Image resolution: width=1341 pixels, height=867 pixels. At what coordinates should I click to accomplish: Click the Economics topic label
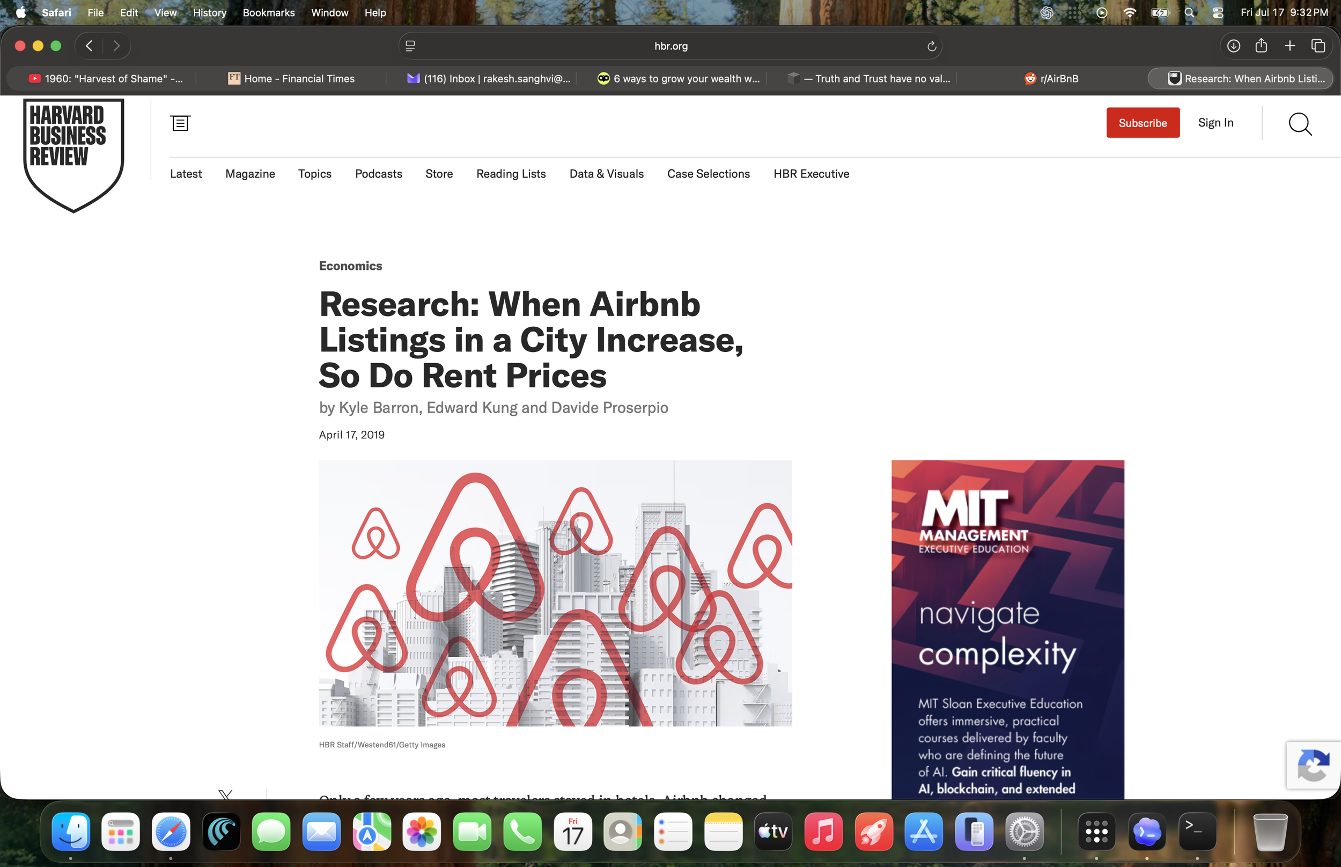[350, 266]
